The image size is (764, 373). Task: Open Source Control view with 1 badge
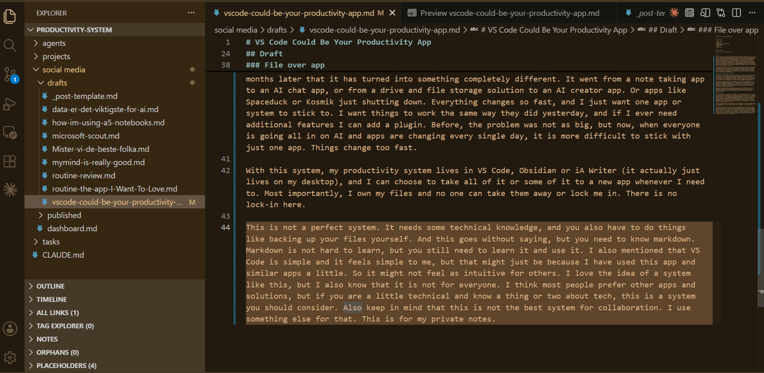[10, 74]
